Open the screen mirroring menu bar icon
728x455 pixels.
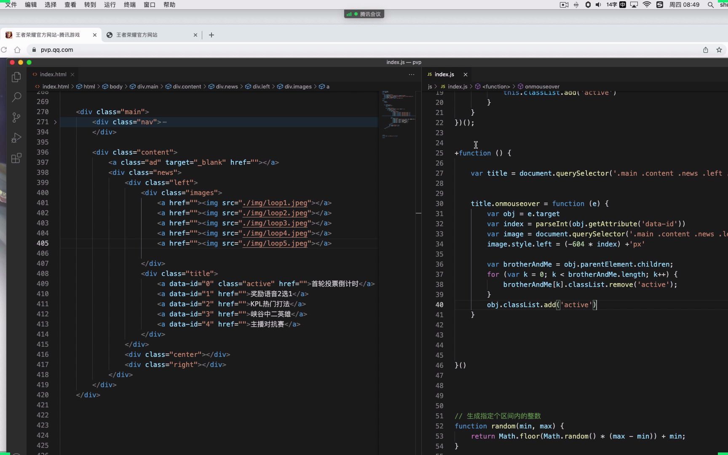pos(634,5)
